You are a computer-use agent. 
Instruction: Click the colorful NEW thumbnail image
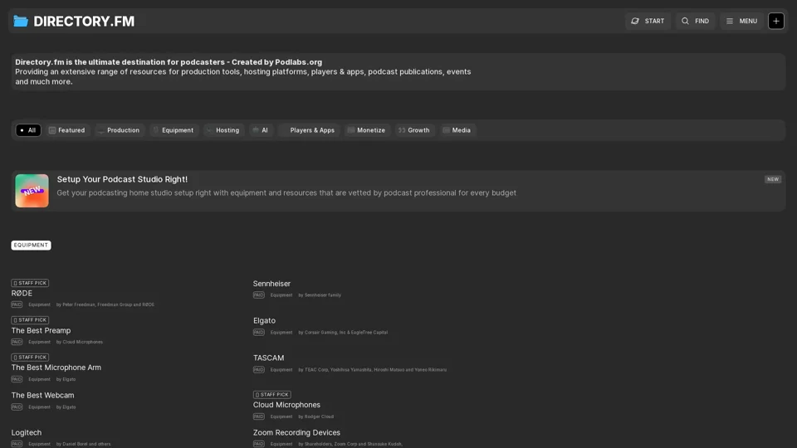coord(32,191)
